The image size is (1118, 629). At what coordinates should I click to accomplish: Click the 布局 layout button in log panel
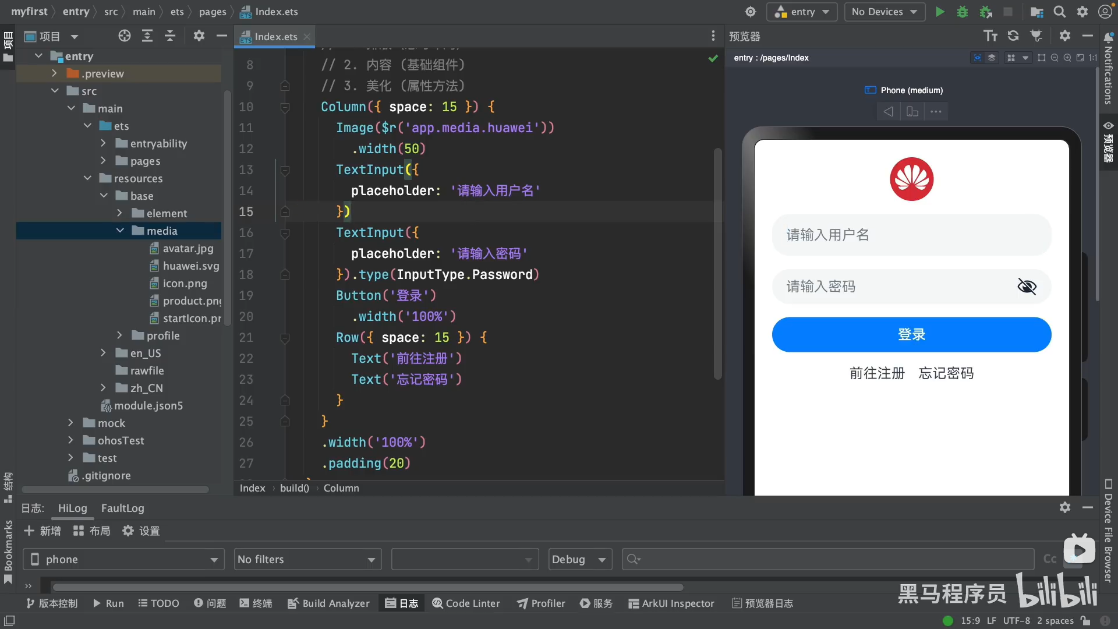[92, 531]
